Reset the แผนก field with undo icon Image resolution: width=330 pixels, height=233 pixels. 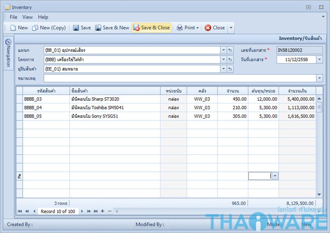(x=230, y=50)
